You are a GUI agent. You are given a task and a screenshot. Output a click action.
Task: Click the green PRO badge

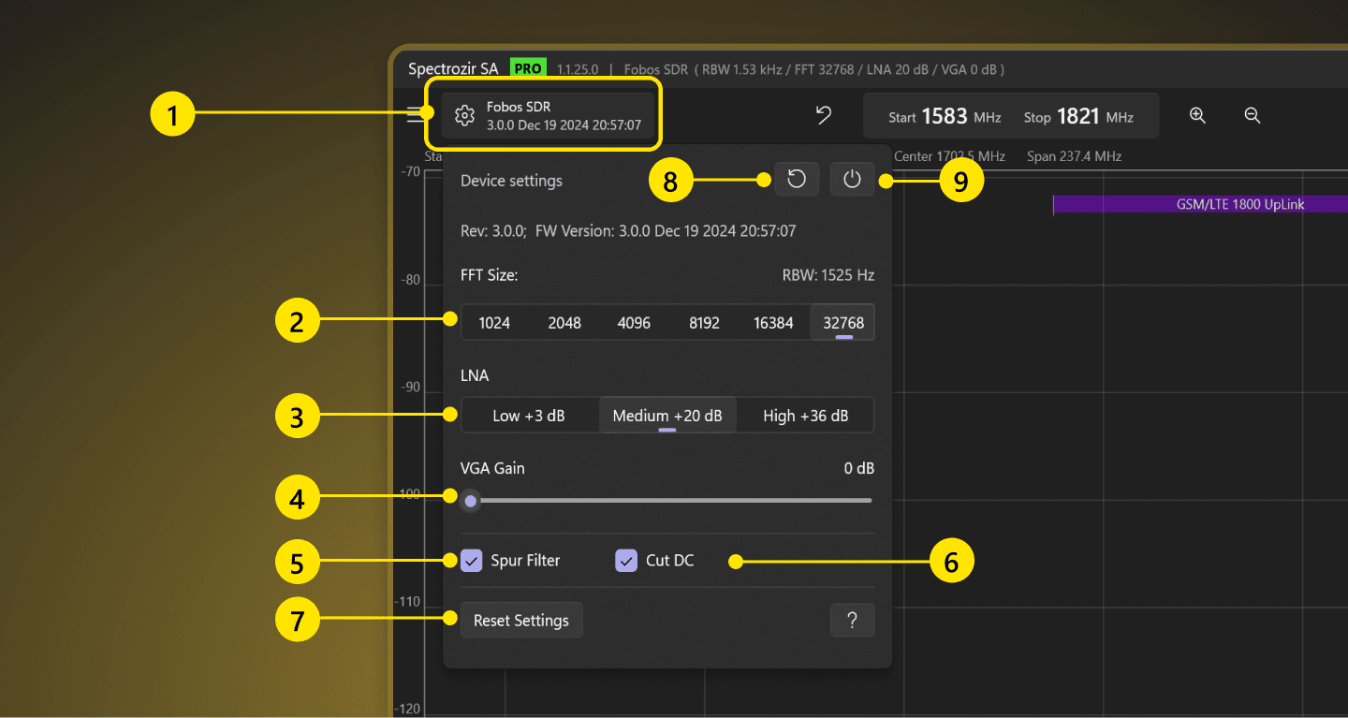[x=528, y=68]
